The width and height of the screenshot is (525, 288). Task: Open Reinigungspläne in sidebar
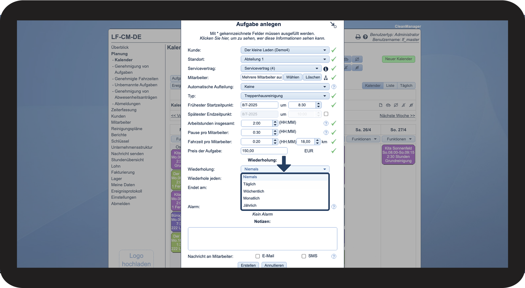point(127,129)
